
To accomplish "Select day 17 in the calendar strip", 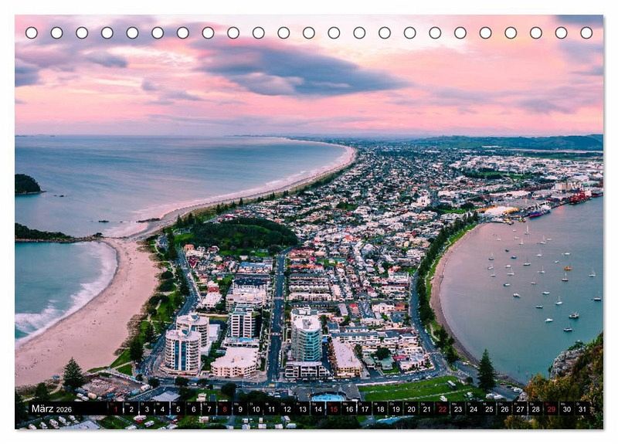I will 365,408.
